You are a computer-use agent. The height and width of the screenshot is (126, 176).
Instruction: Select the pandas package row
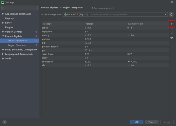105,39
